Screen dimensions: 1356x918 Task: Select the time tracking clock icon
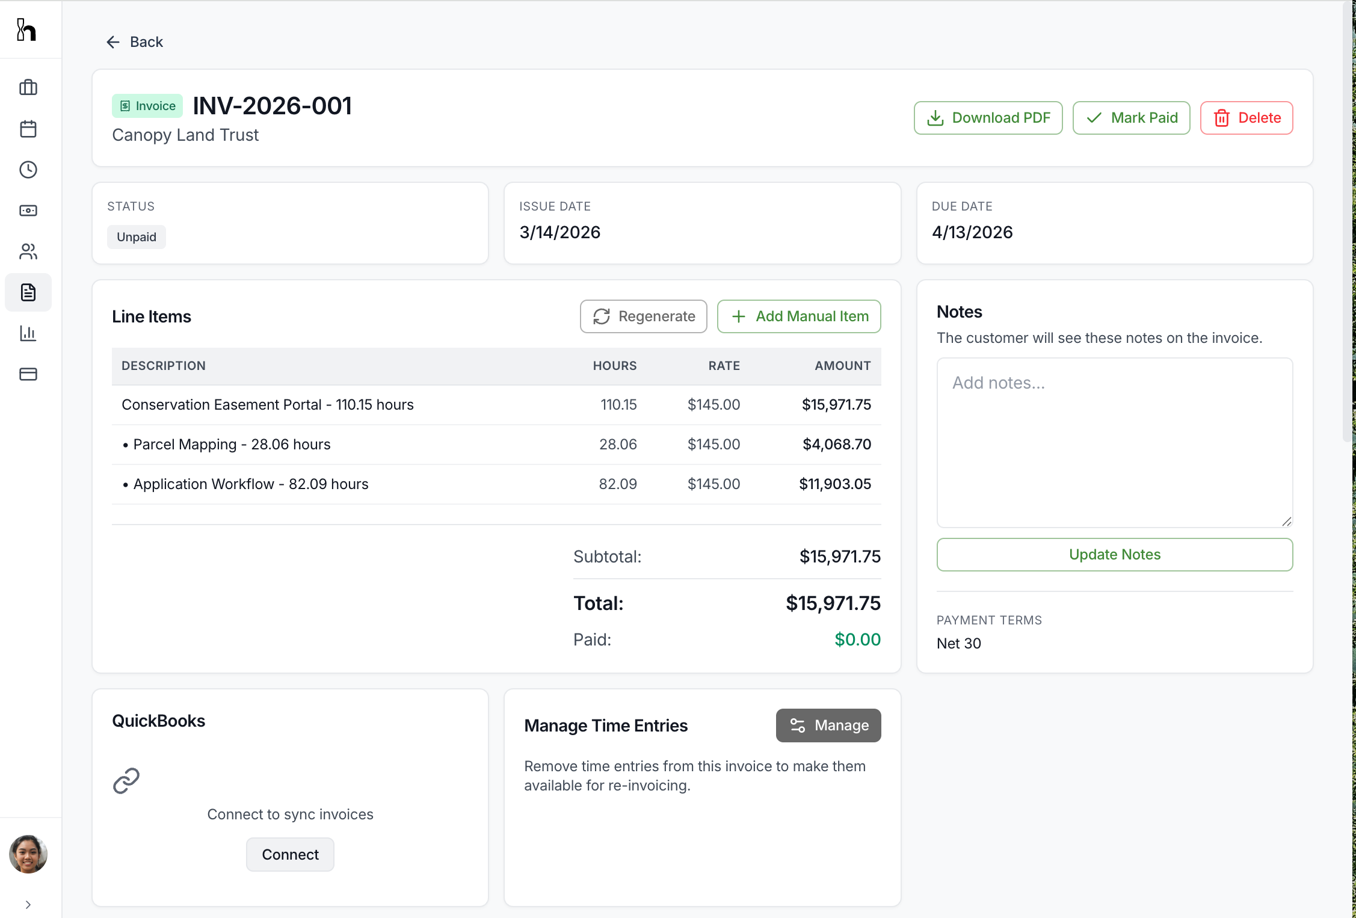(28, 170)
